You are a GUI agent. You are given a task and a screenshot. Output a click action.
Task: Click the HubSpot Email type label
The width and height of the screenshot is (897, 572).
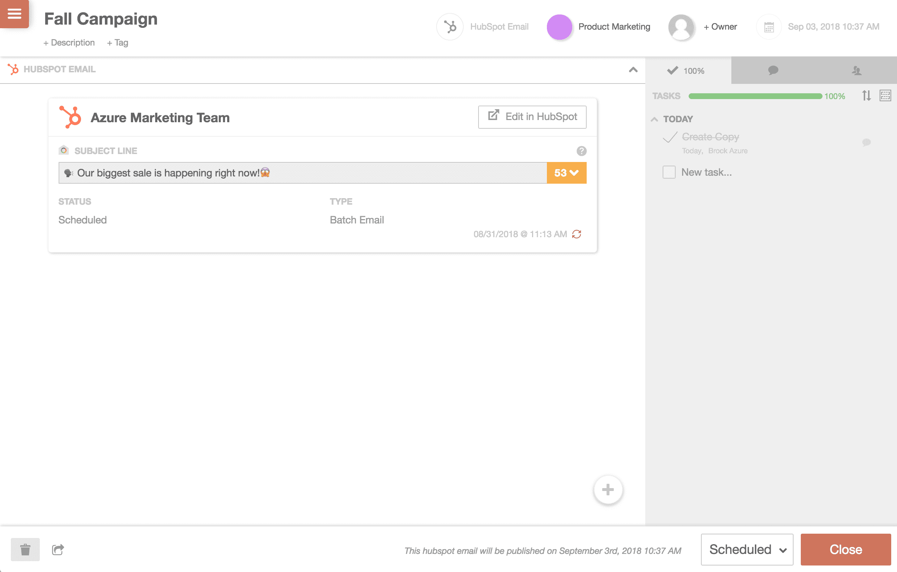coord(499,27)
